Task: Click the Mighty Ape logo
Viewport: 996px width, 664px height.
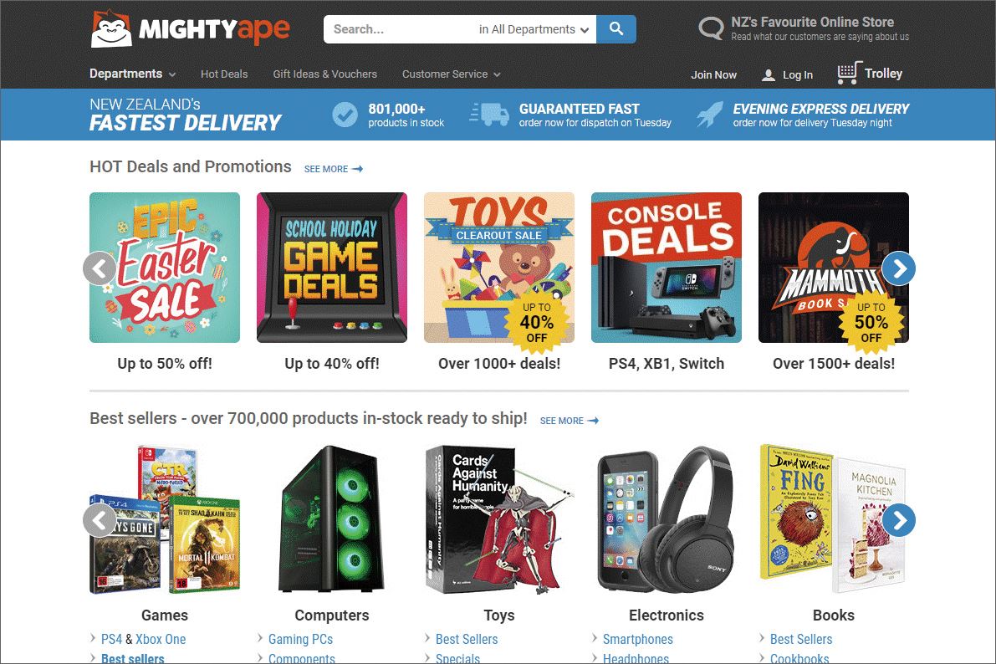Action: tap(190, 29)
